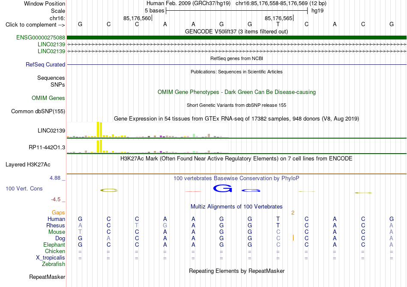Click the T base in the reference sequence row
407x287 pixels.
click(278, 24)
